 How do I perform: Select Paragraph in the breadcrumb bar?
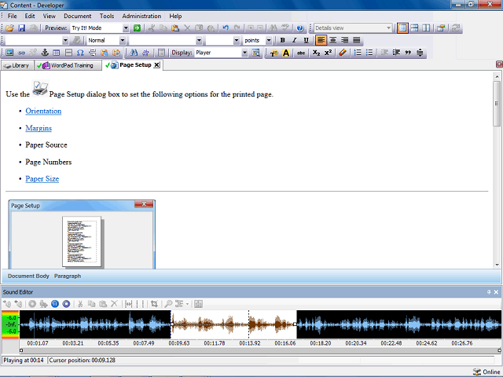[x=68, y=276]
